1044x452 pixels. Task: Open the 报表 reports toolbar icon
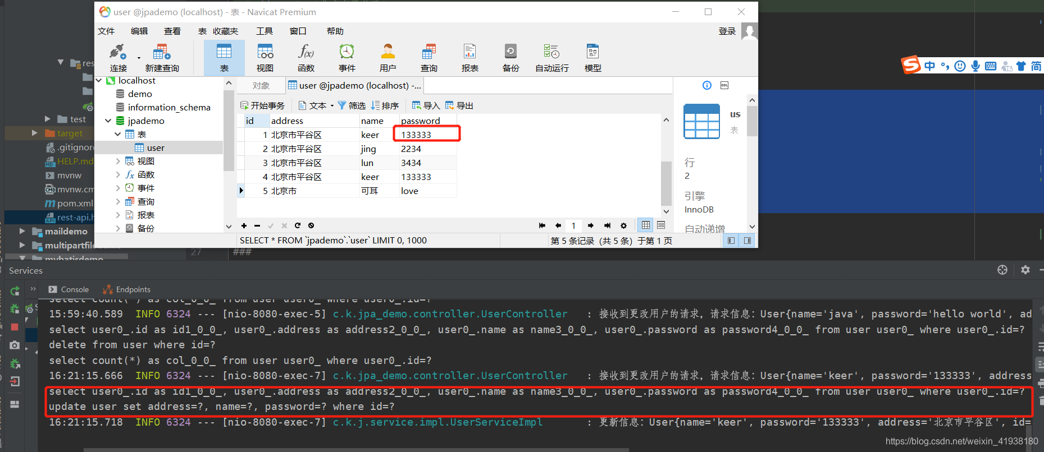click(470, 58)
